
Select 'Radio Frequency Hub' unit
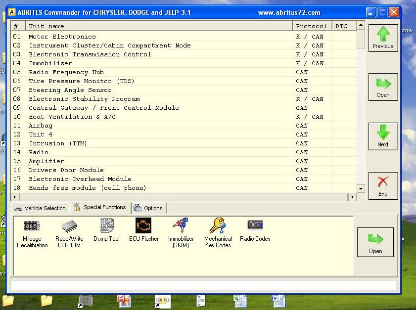(x=66, y=72)
